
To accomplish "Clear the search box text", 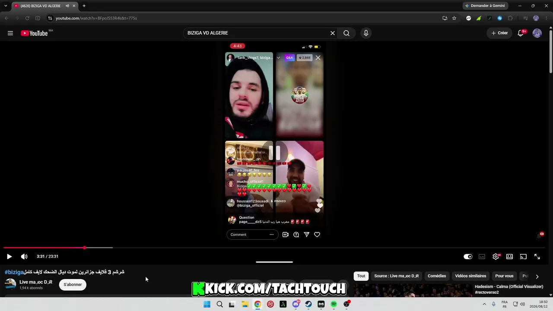I will 333,33.
